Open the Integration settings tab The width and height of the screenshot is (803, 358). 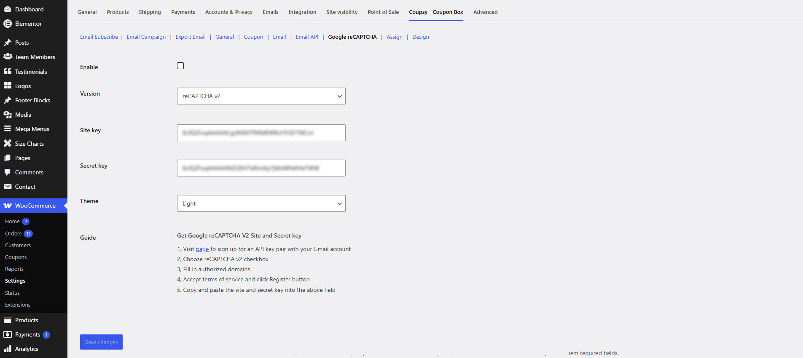pos(302,12)
